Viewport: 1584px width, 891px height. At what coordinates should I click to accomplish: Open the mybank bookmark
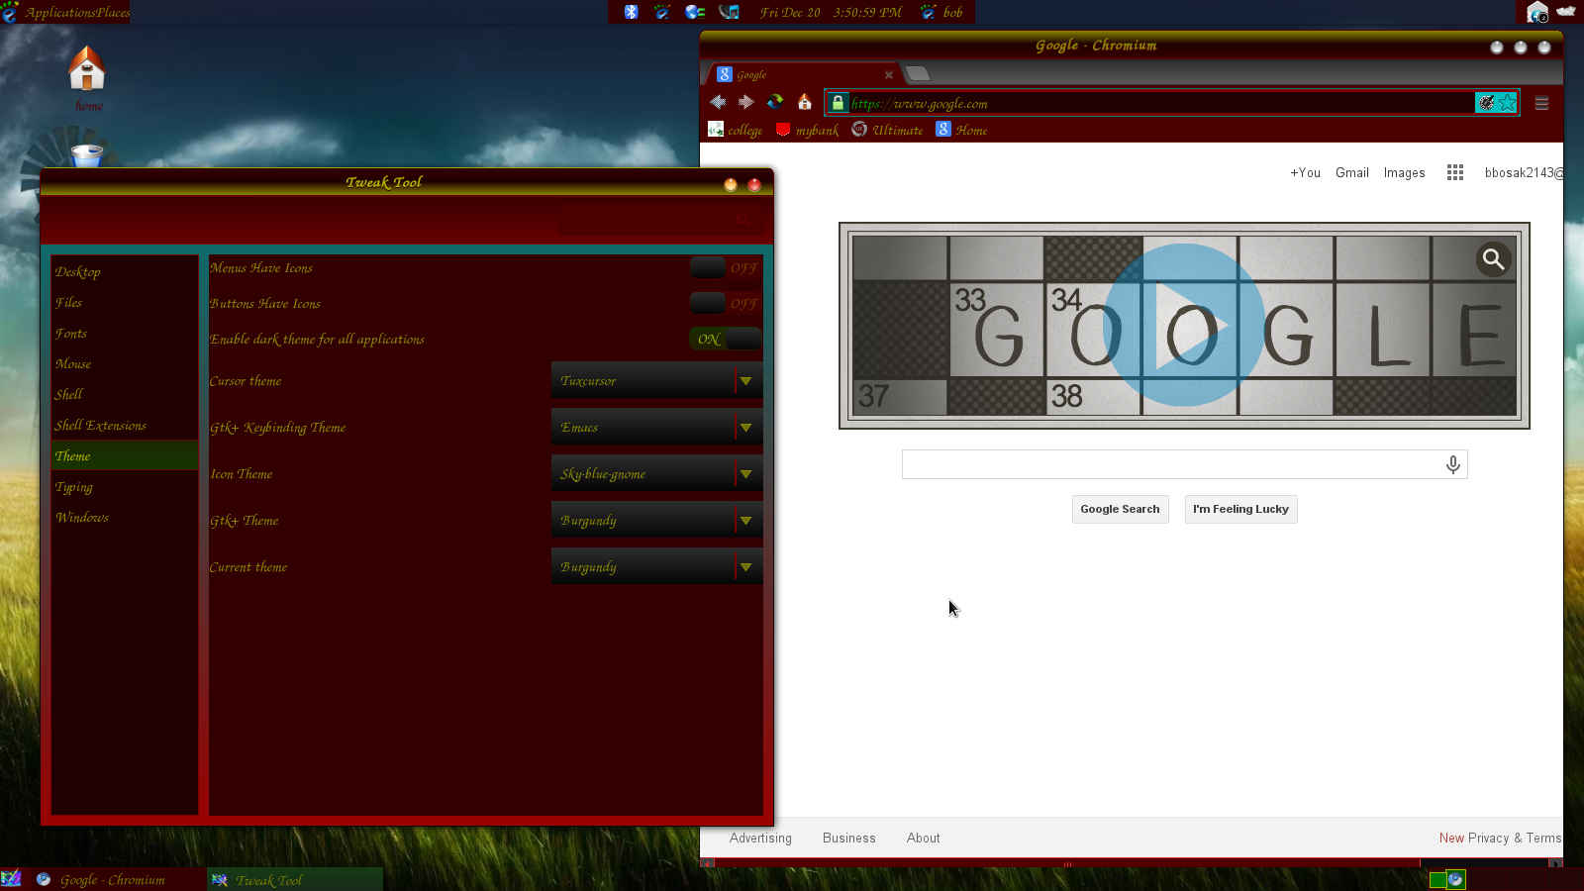tap(807, 130)
